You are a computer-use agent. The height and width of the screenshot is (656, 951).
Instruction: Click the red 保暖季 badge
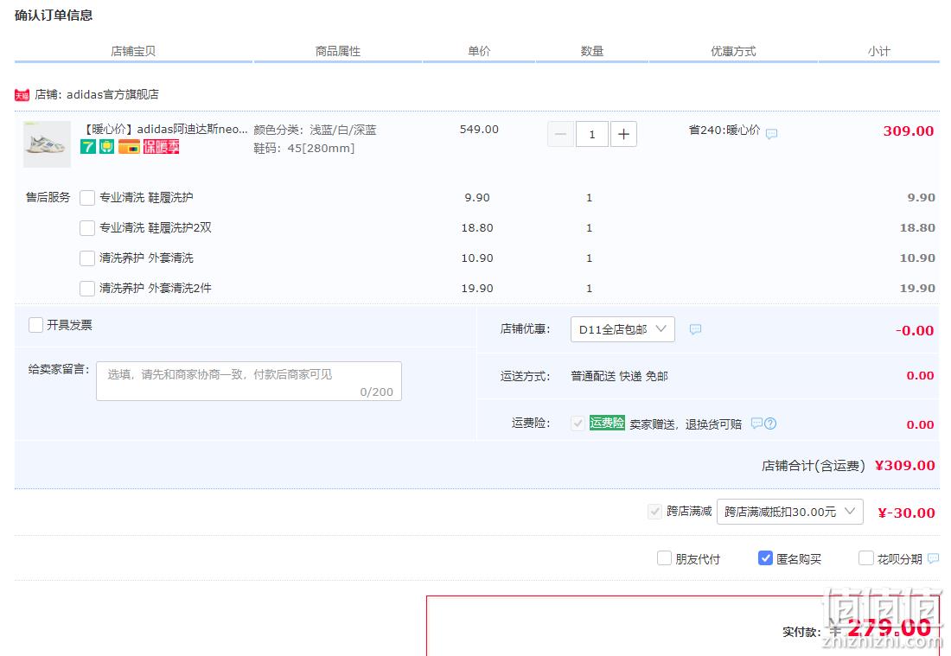(x=162, y=147)
